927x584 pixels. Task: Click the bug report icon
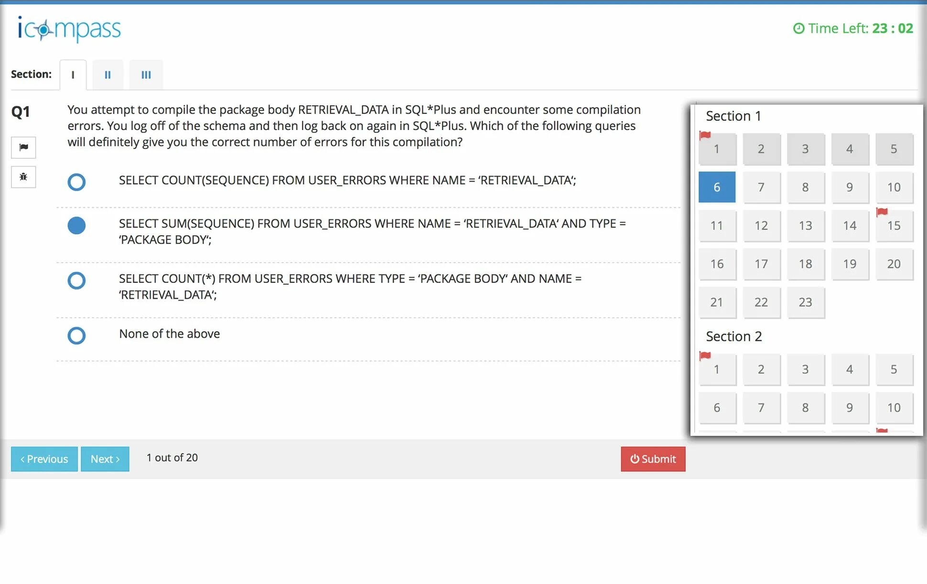point(23,177)
